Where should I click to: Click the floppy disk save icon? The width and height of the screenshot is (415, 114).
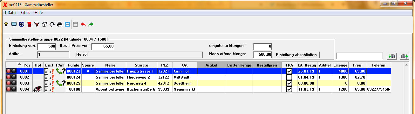tap(76, 24)
